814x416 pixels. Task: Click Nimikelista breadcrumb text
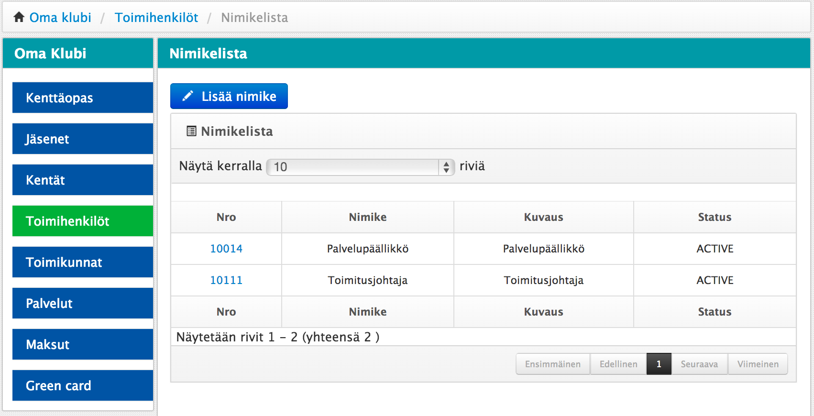point(254,18)
